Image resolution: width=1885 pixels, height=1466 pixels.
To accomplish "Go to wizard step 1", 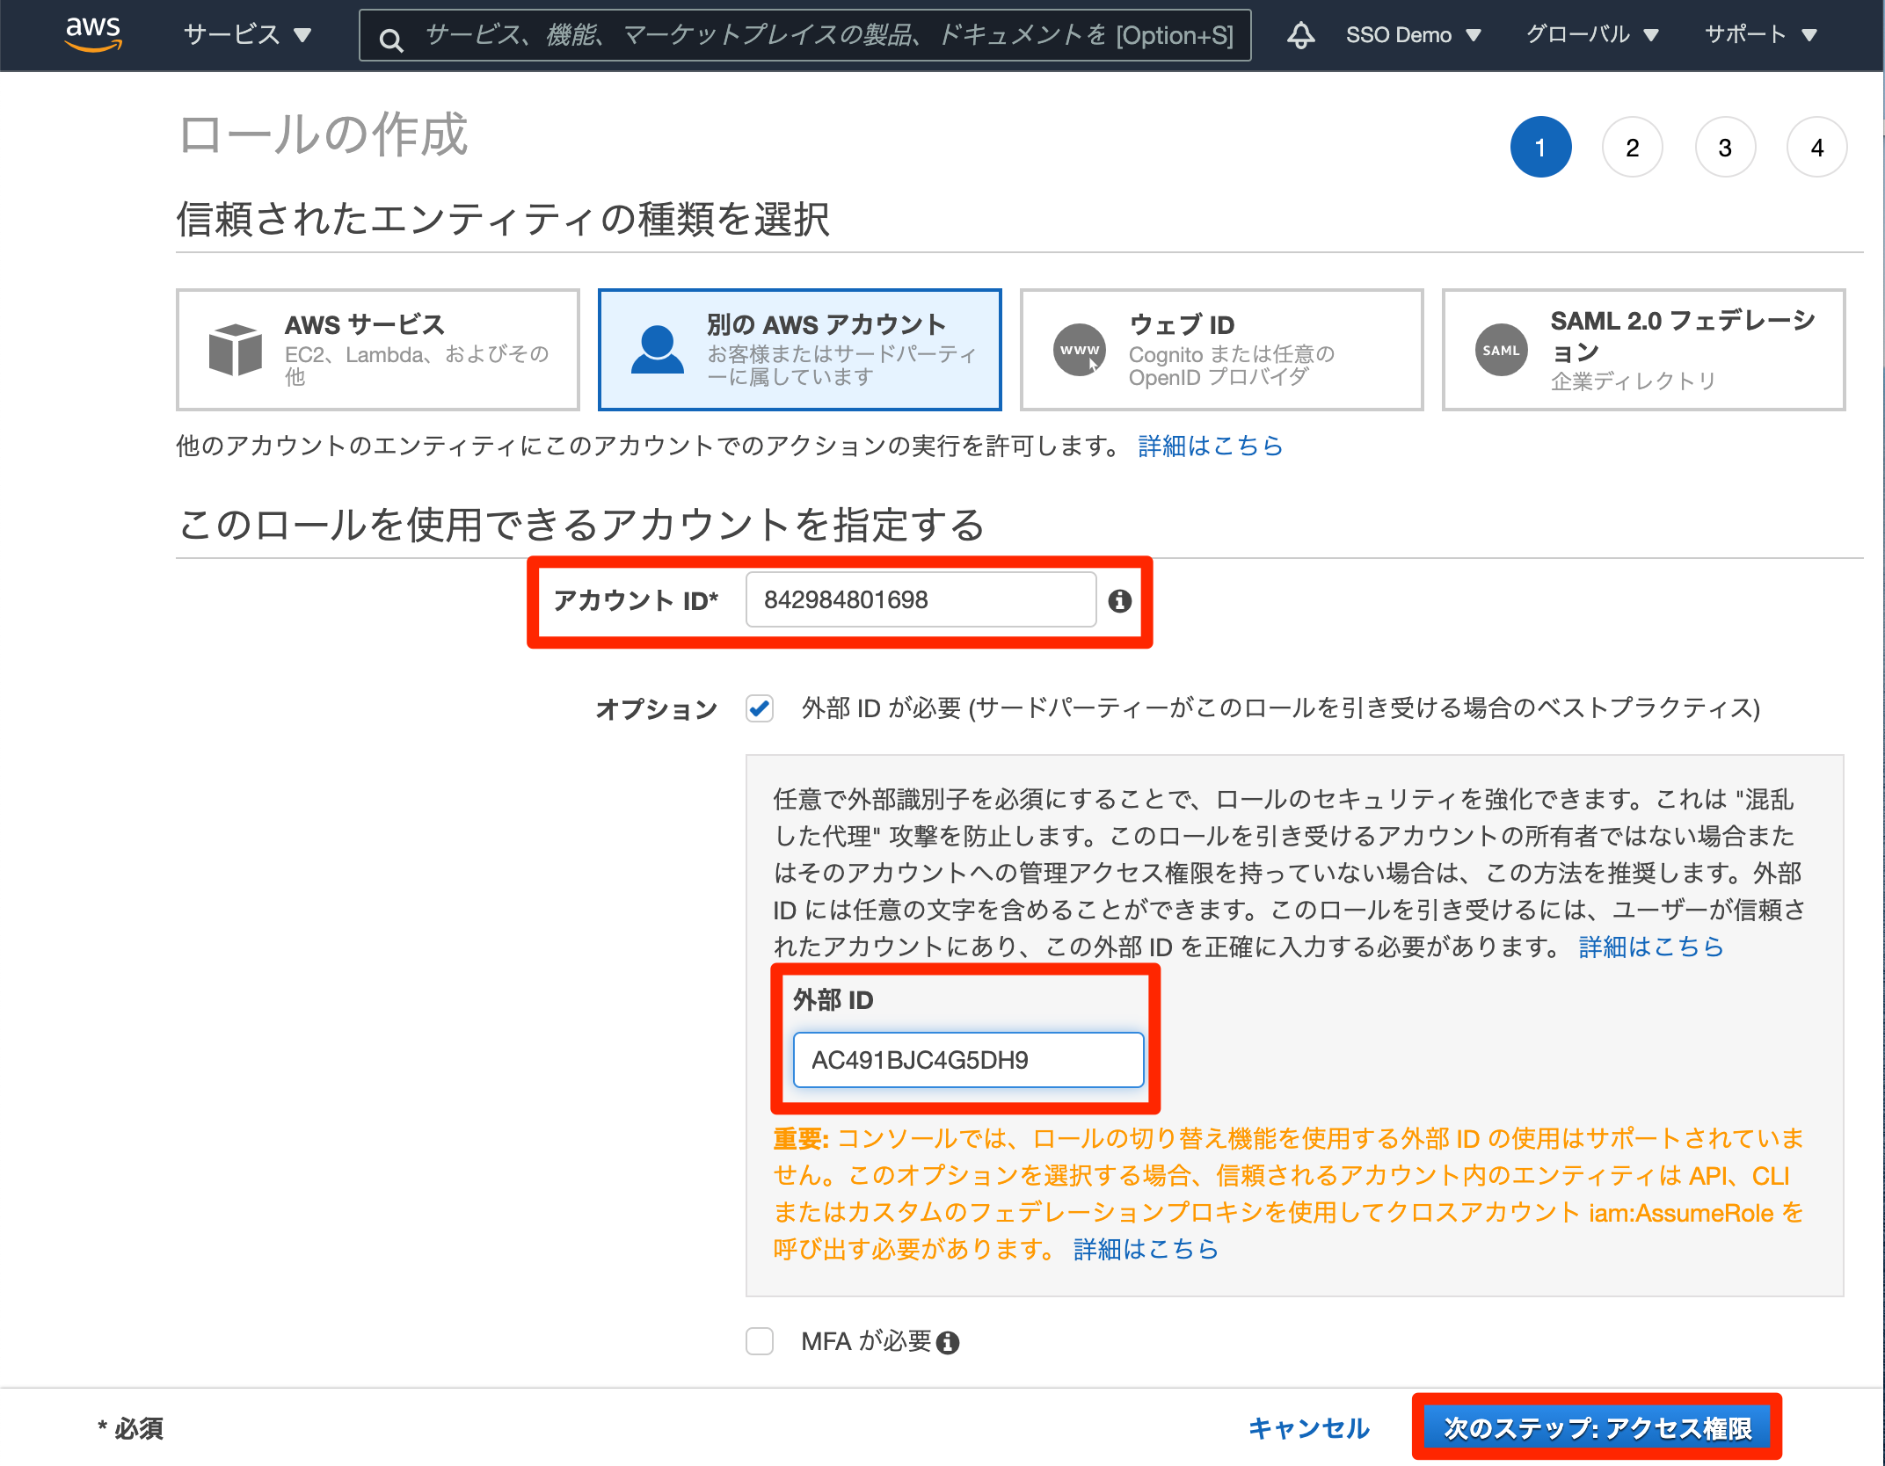I will pyautogui.click(x=1540, y=147).
